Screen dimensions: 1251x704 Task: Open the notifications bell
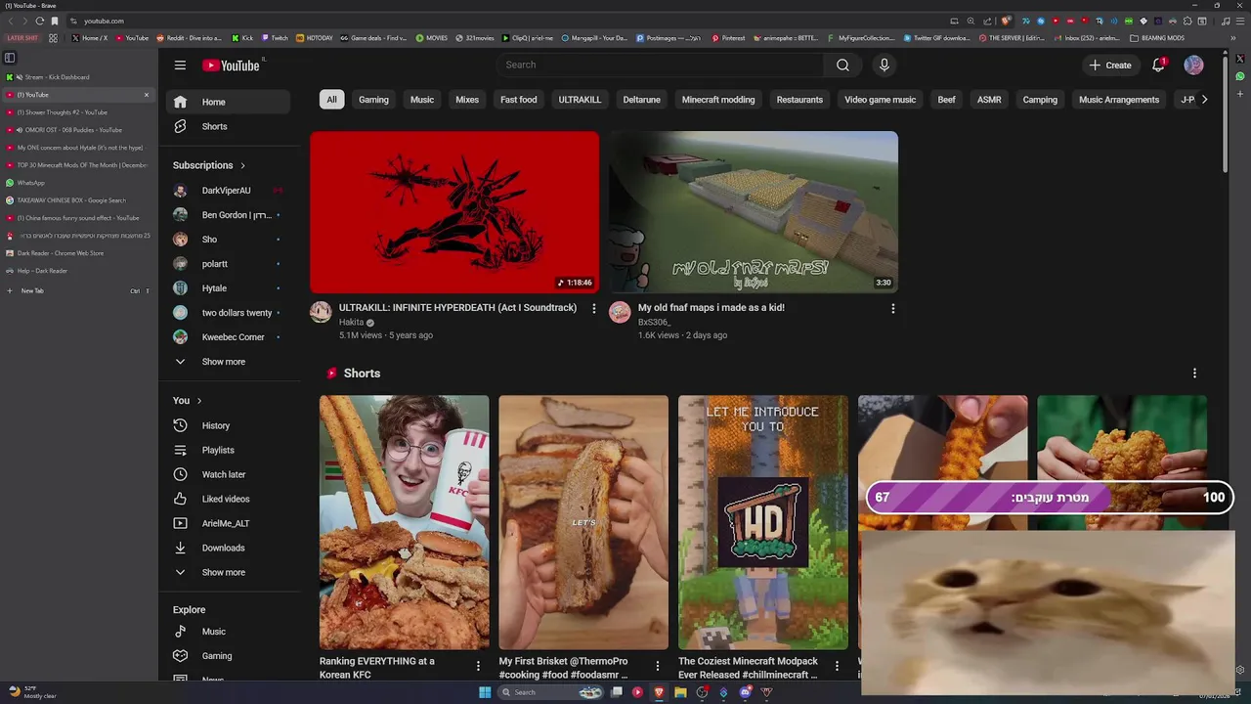1158,65
